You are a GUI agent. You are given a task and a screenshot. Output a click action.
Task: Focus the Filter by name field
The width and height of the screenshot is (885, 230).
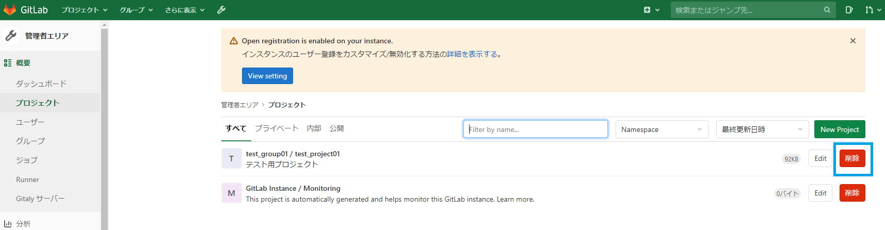[x=536, y=129]
